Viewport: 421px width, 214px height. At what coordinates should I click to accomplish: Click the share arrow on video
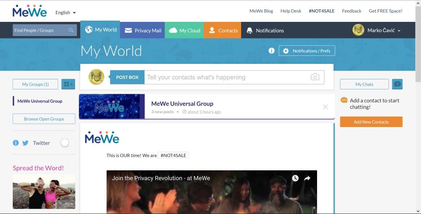tap(307, 178)
